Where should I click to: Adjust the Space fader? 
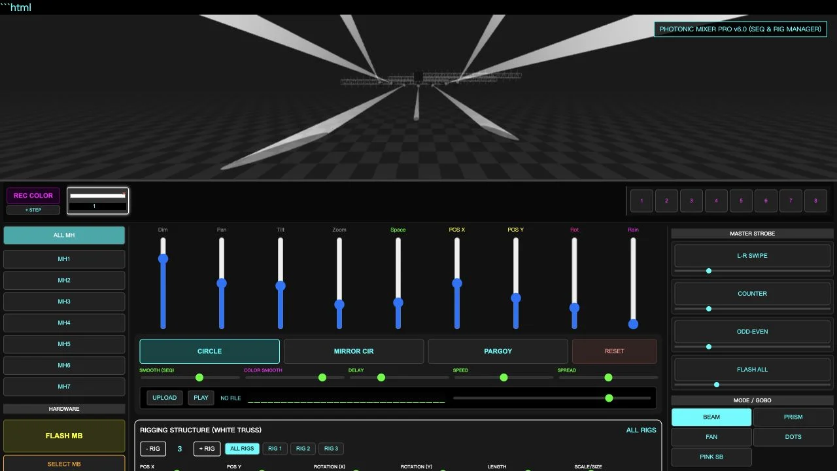(398, 283)
